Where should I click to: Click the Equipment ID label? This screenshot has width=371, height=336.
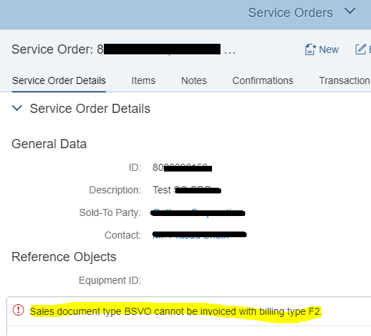[x=110, y=280]
